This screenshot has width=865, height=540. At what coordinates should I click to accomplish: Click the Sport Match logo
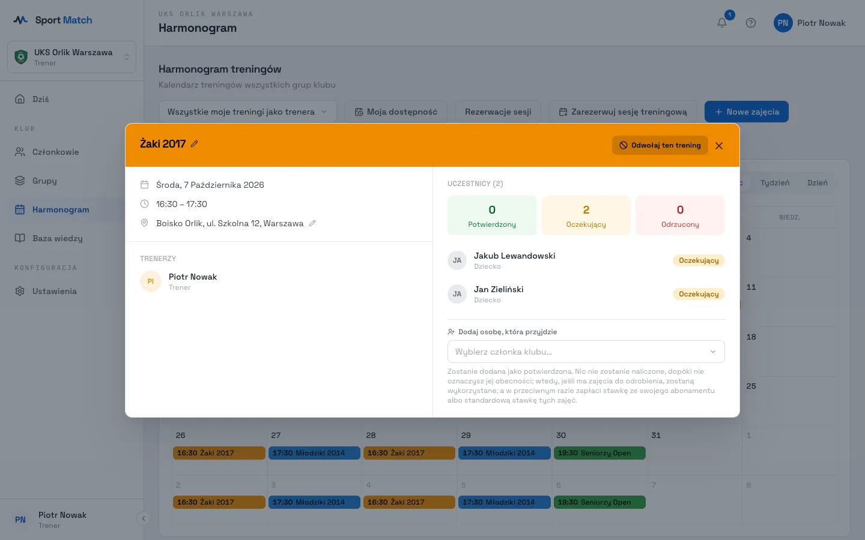pyautogui.click(x=53, y=20)
